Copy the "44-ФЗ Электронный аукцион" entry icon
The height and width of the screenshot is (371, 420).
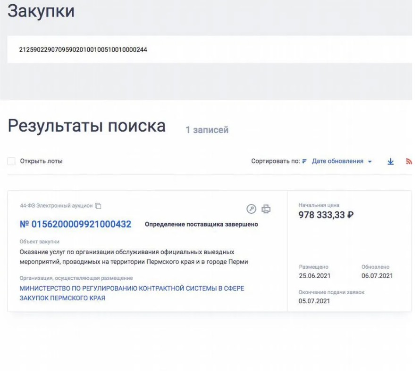point(98,206)
